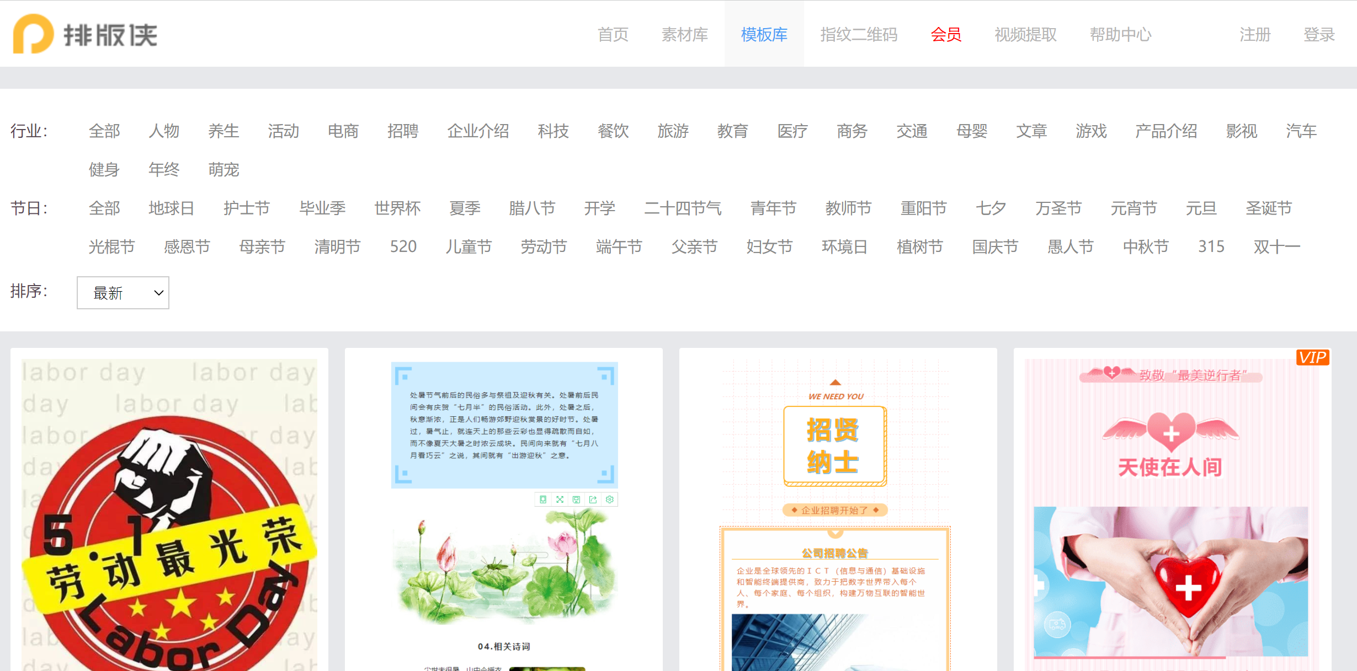Viewport: 1357px width, 671px height.
Task: Filter industry by 人物
Action: pos(164,131)
